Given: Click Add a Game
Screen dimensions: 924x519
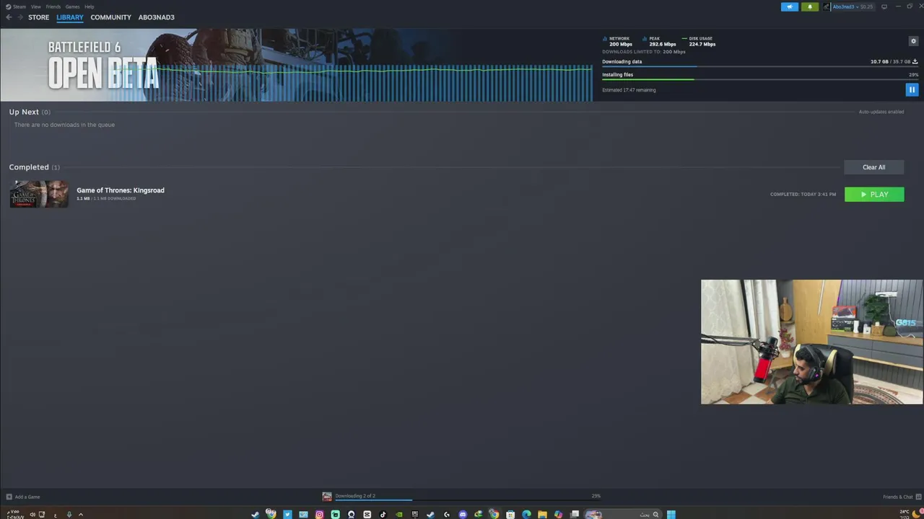Looking at the screenshot, I should point(22,497).
